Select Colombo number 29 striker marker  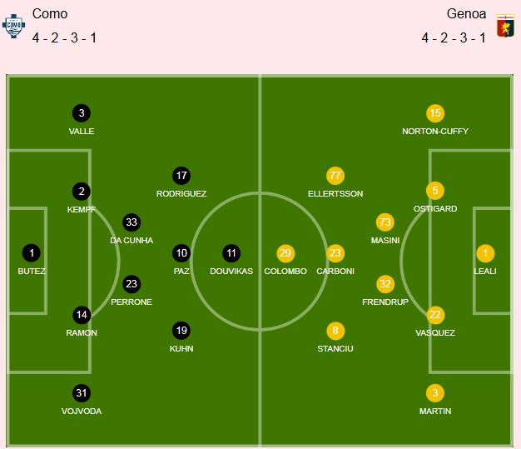(x=285, y=253)
